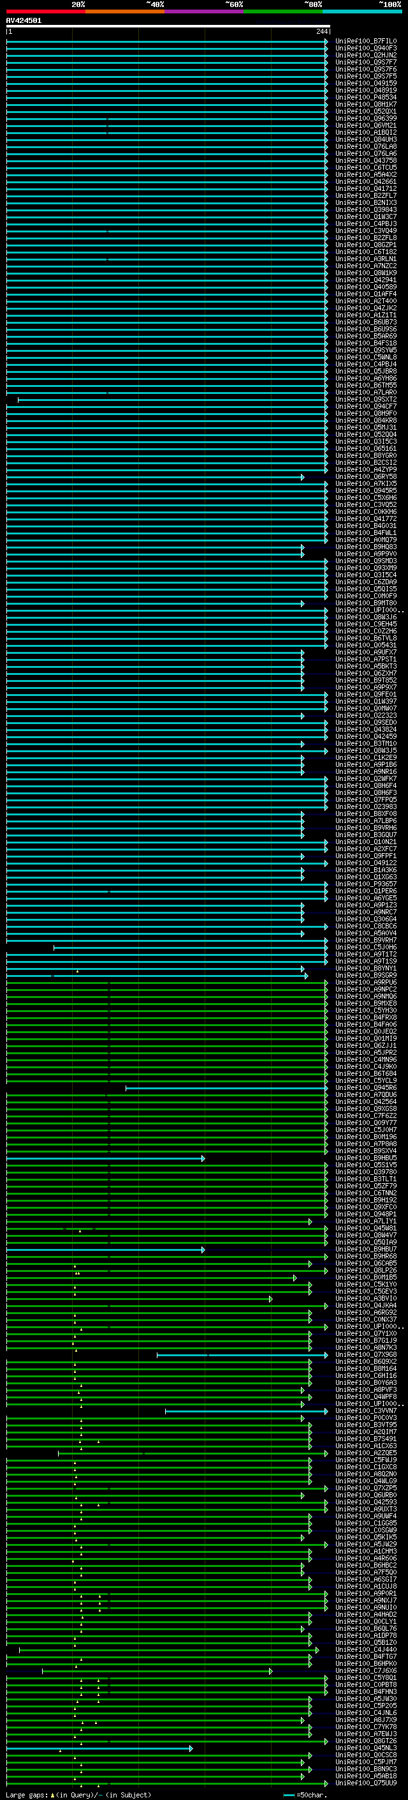Screen dimensions: 408x1800
Task: Open hit UniRef100_B4FRX8
Action: (x=365, y=1017)
